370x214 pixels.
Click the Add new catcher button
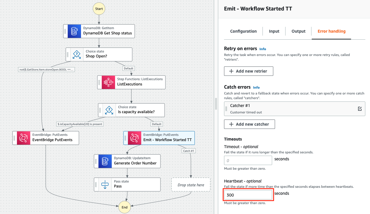coord(249,124)
